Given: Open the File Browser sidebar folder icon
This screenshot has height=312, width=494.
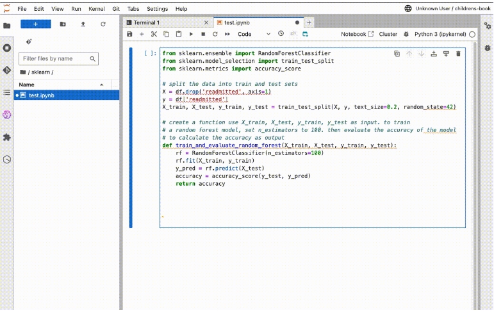Looking at the screenshot, I should 6,26.
